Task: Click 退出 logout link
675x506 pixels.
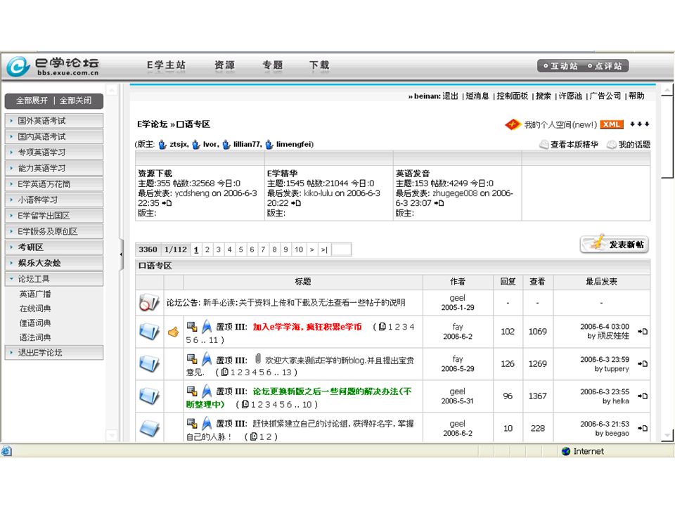Action: [x=450, y=96]
